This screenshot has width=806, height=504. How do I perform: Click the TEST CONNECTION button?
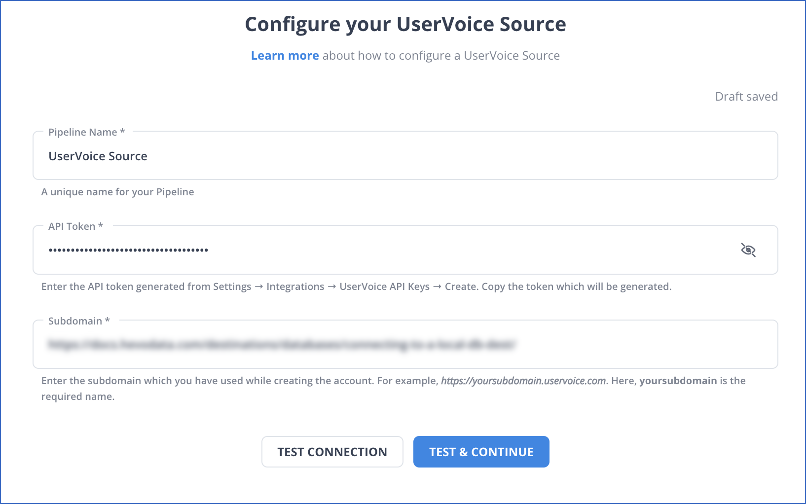332,452
